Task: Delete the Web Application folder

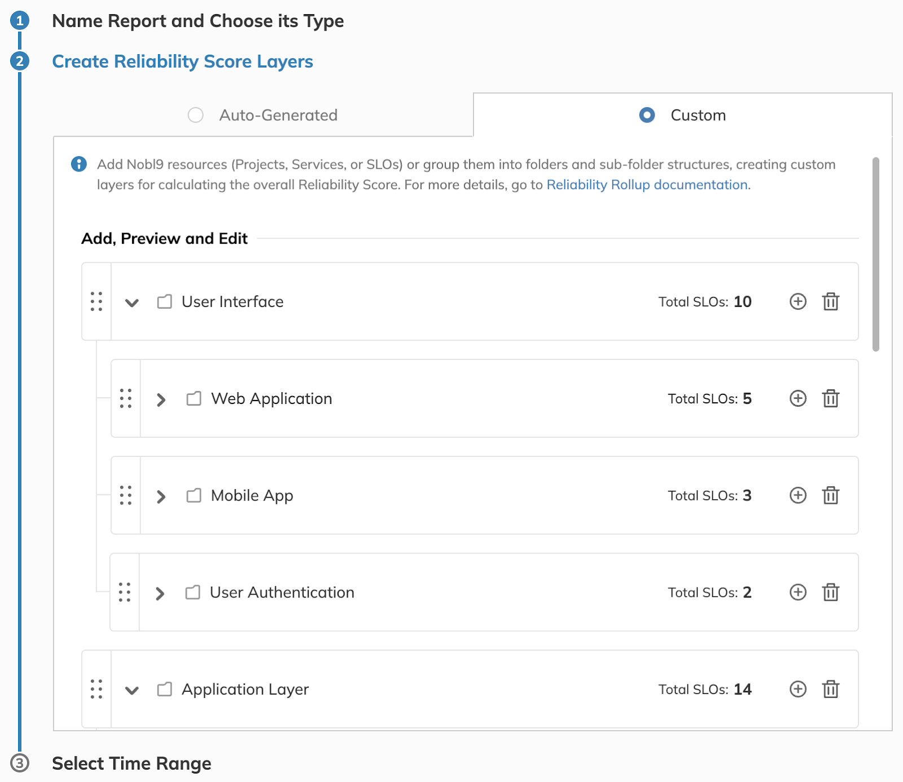Action: [x=830, y=398]
